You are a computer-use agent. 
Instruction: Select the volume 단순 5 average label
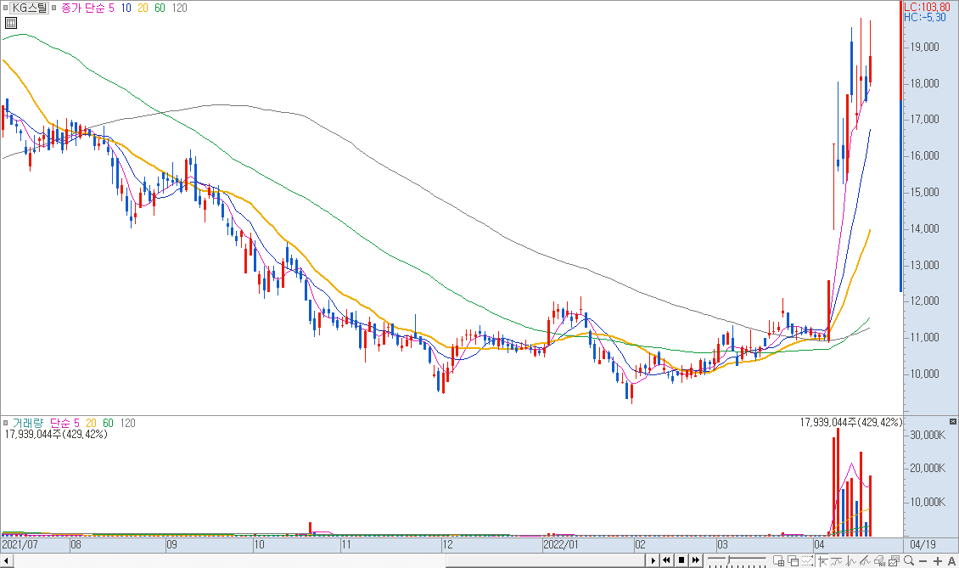(64, 423)
